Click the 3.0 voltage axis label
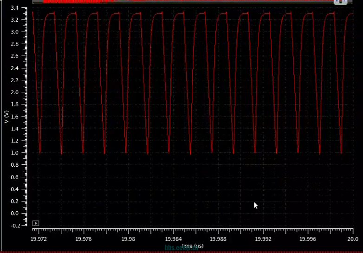363x253 pixels. pos(14,32)
